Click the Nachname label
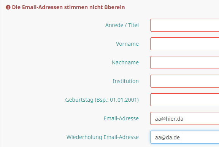This screenshot has width=219, height=147. 125,62
